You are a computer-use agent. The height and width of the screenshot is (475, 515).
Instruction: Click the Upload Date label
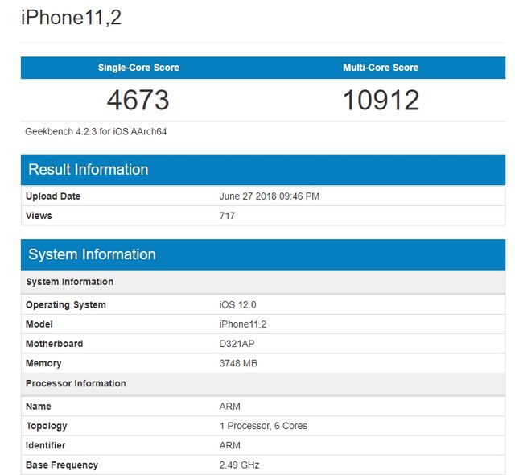[53, 196]
